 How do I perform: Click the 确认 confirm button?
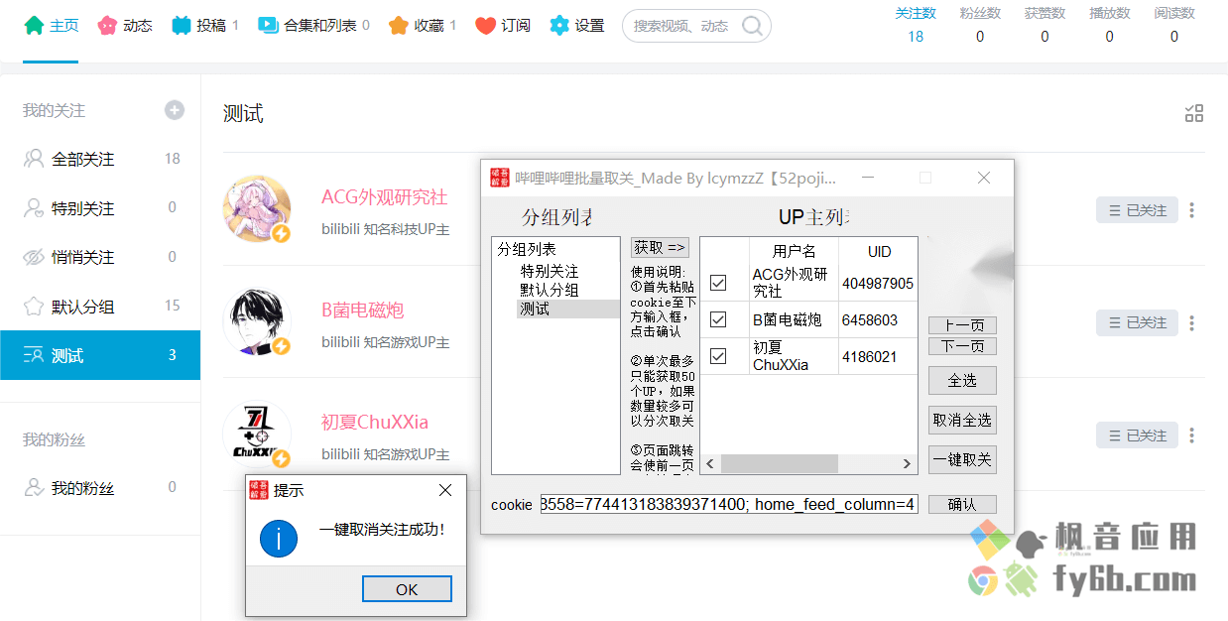(x=962, y=504)
